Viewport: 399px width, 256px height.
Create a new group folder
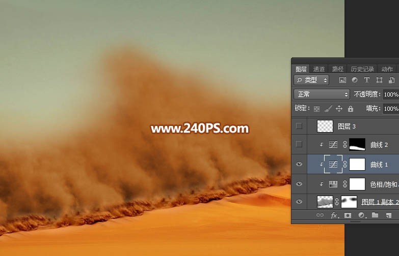(375, 215)
